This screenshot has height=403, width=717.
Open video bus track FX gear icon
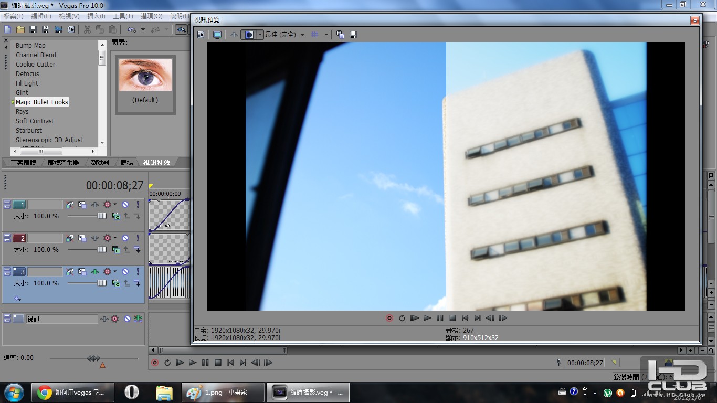[x=114, y=319]
